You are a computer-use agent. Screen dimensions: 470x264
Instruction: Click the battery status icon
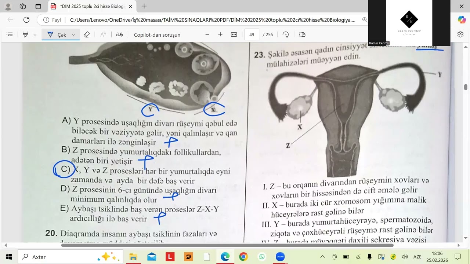[346, 257]
